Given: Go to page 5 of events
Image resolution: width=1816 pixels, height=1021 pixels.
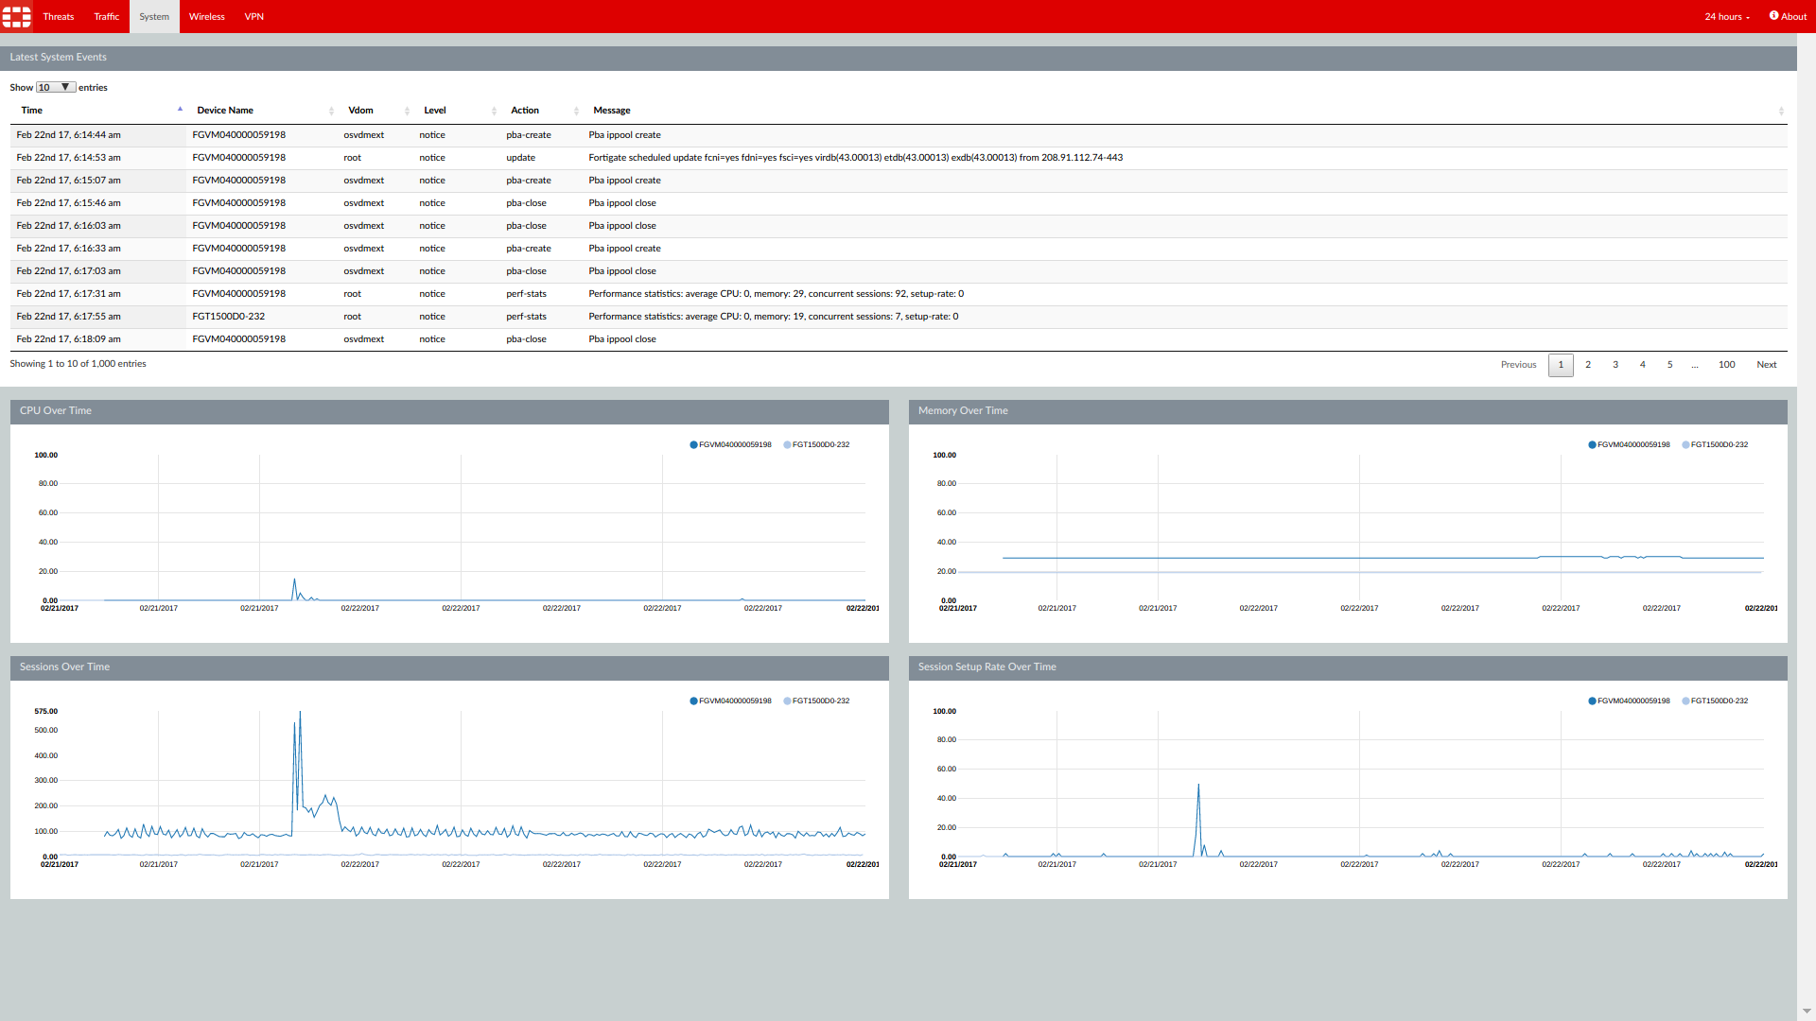Looking at the screenshot, I should 1670,364.
